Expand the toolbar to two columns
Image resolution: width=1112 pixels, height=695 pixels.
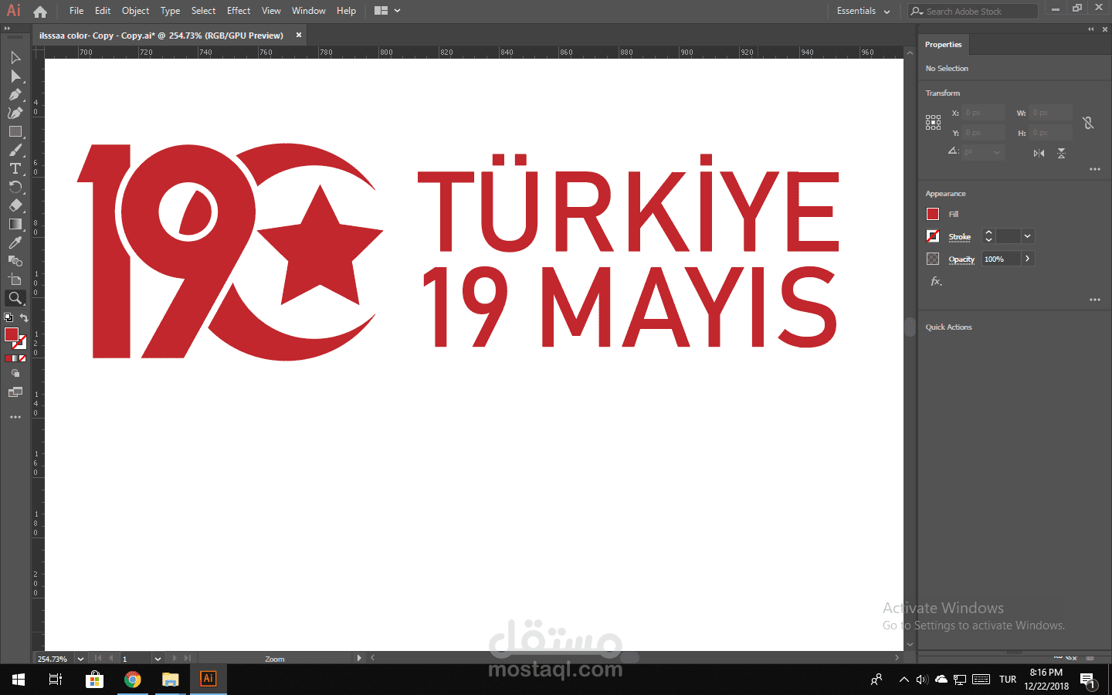point(7,29)
